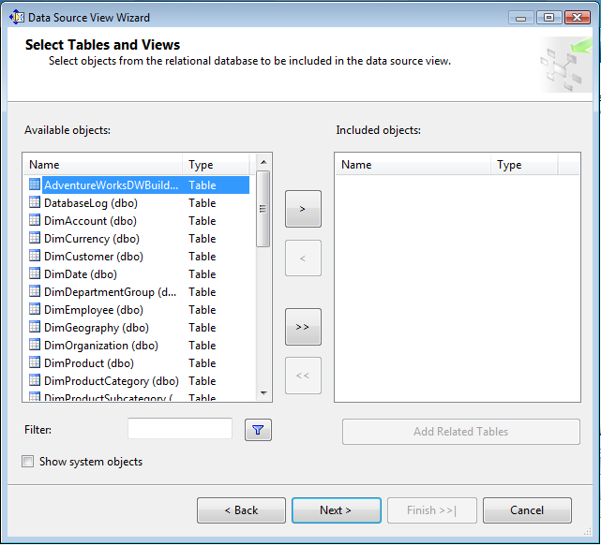
Task: Add selected object with the > button
Action: [x=303, y=209]
